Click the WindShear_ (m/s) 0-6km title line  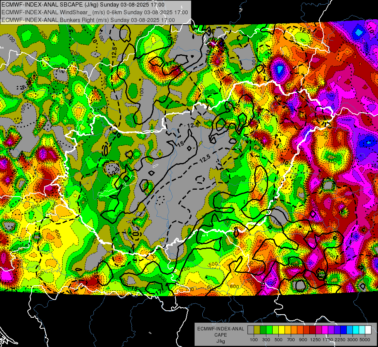click(x=95, y=12)
